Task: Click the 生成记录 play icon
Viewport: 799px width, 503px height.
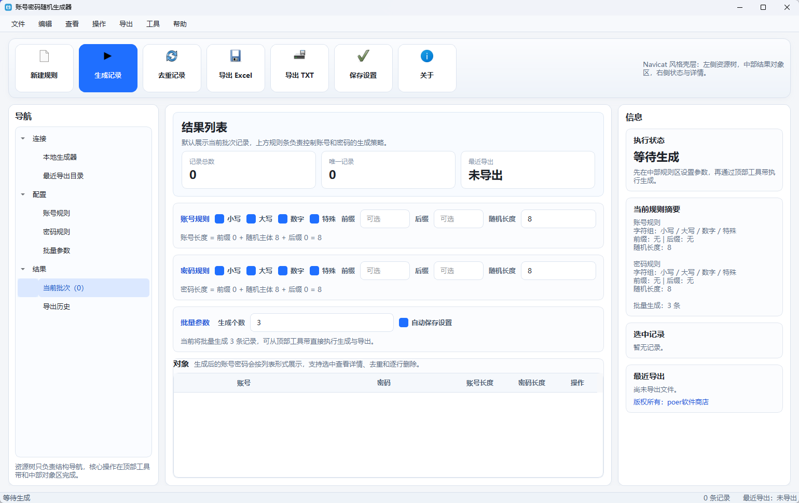Action: pos(107,56)
